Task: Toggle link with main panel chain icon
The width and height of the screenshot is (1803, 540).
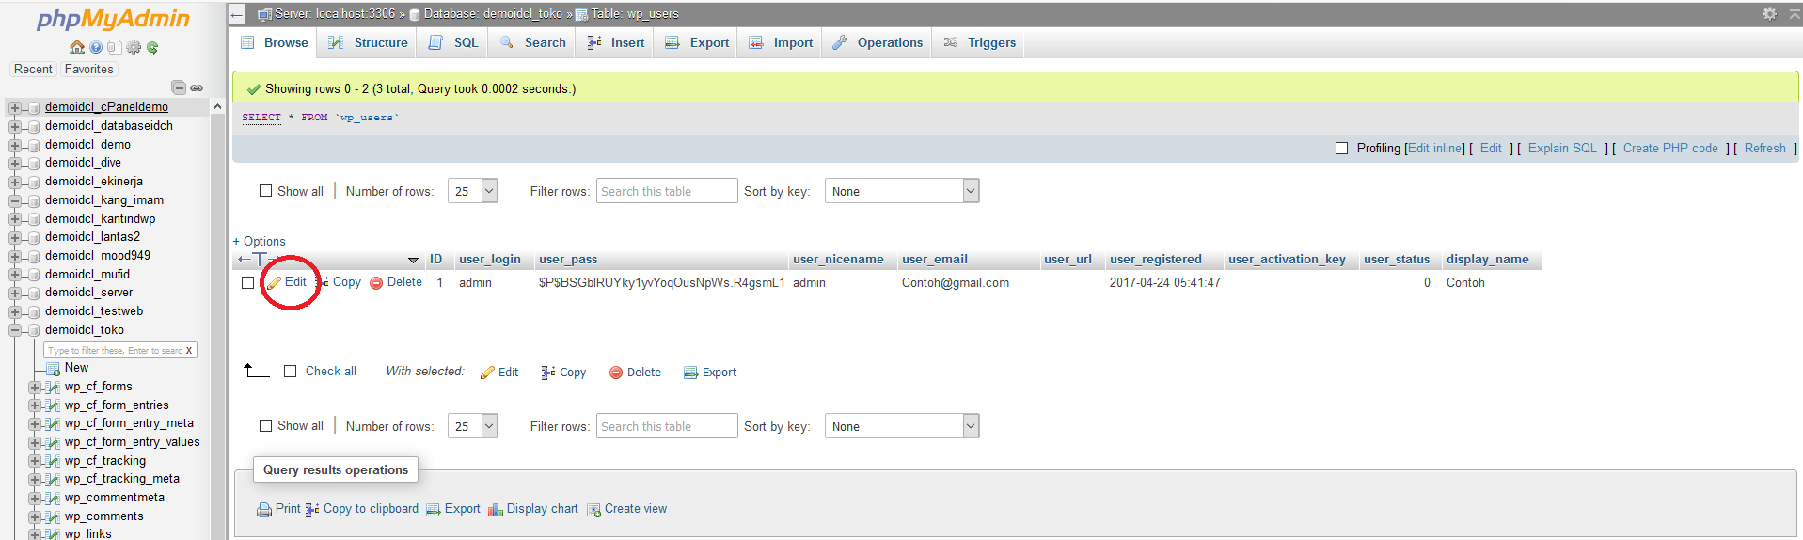Action: click(197, 87)
